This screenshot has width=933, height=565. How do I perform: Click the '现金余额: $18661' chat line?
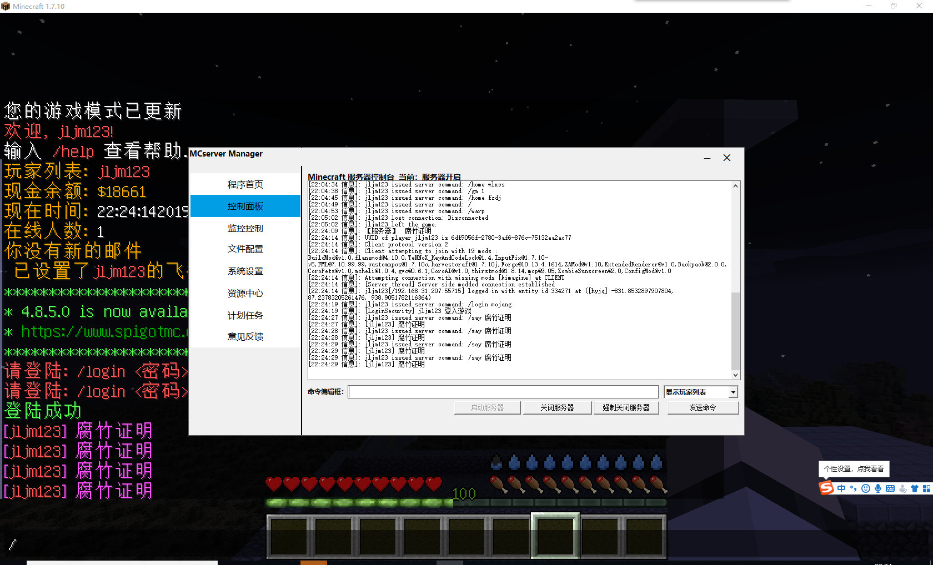(75, 191)
